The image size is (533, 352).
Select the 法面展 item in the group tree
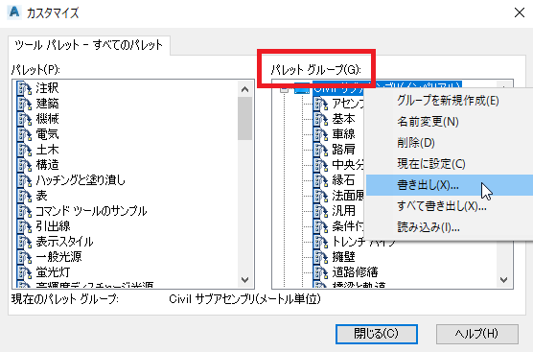tap(348, 196)
